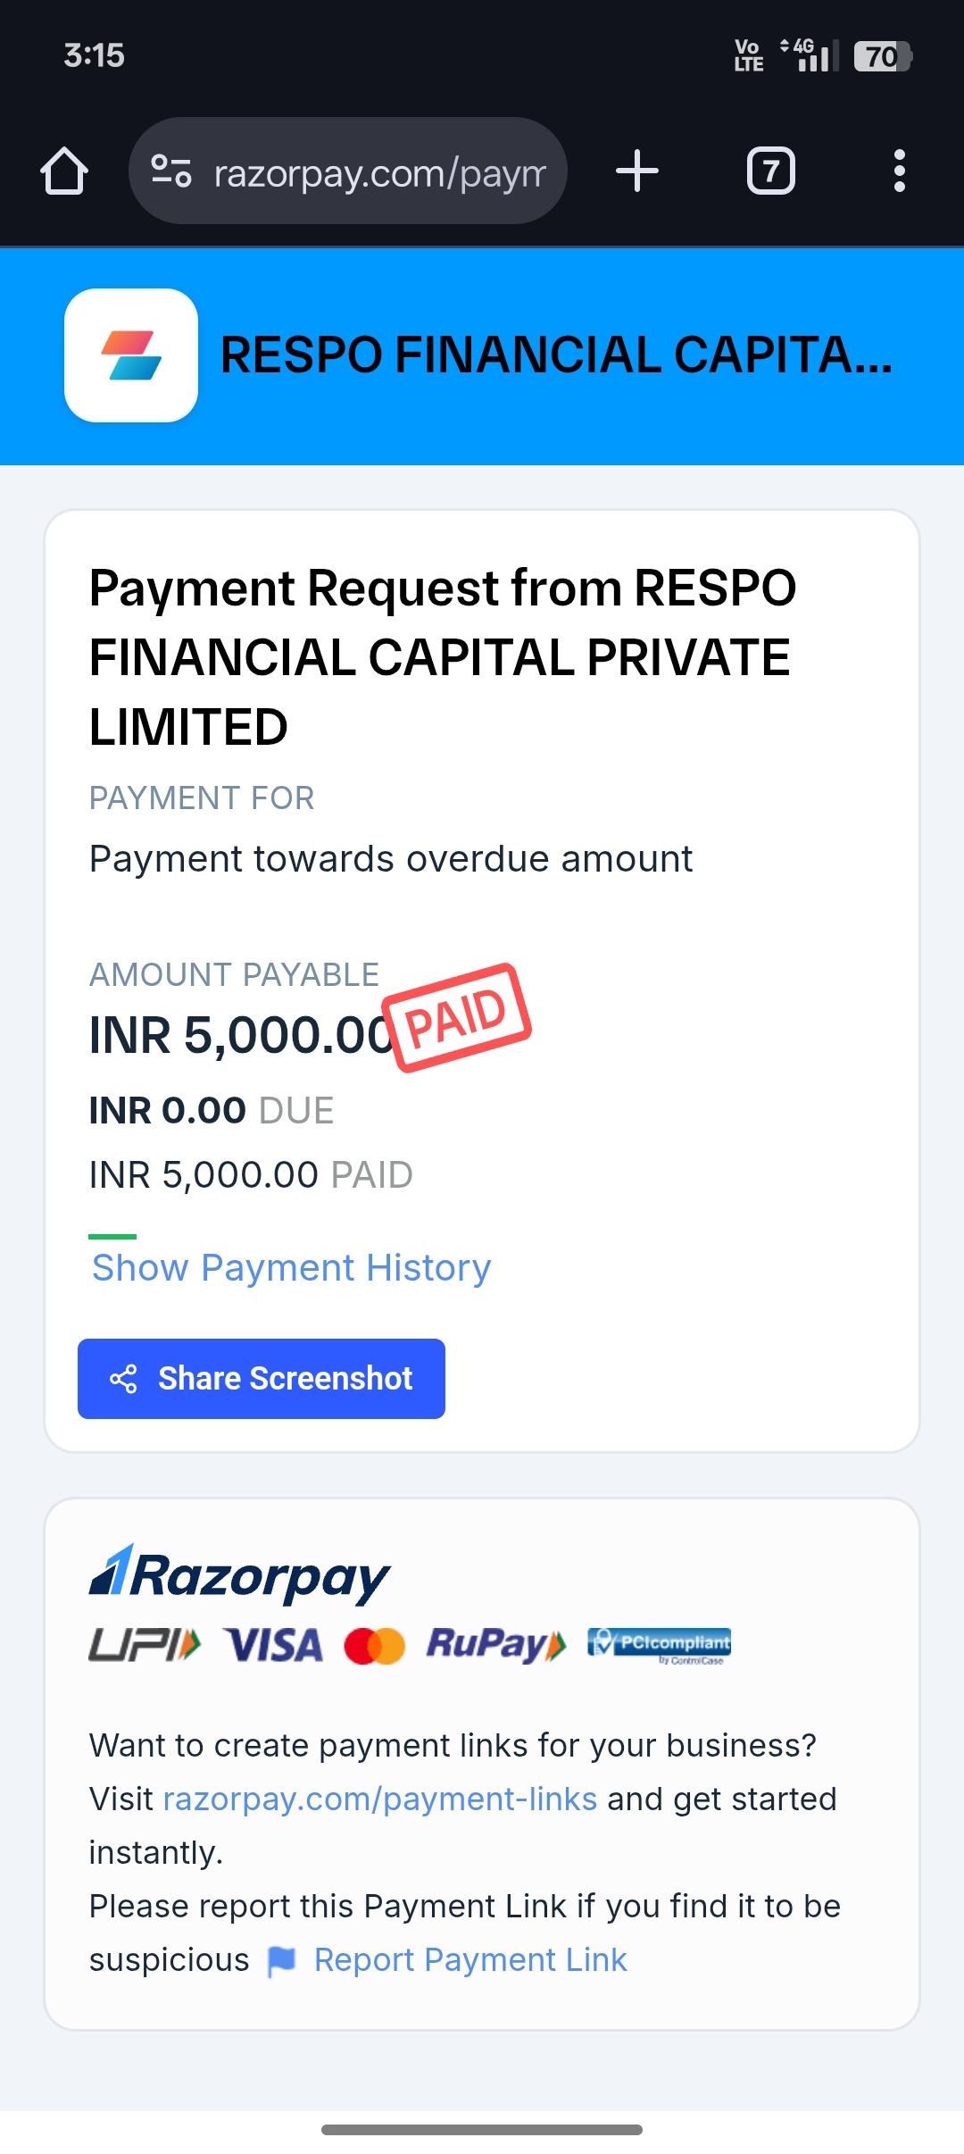The image size is (964, 2154).
Task: Expand Show Payment History
Action: [291, 1267]
